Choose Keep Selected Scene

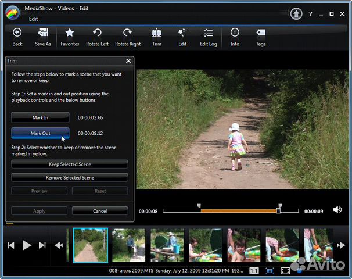pyautogui.click(x=70, y=164)
